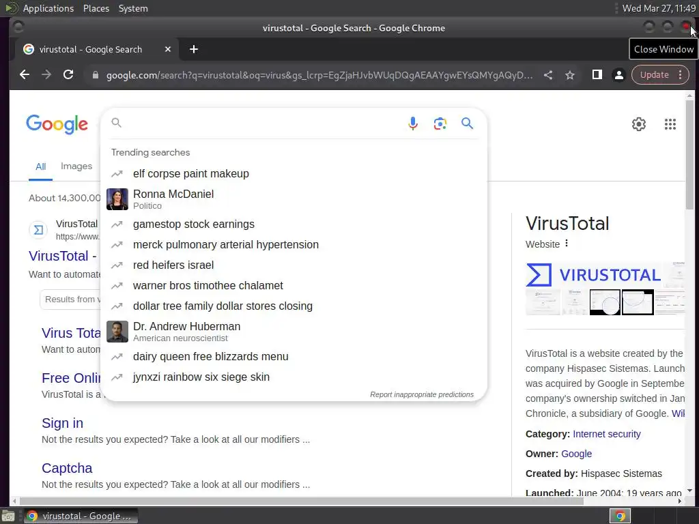The image size is (699, 524).
Task: Close the virustotal Google Search tab
Action: (x=168, y=49)
